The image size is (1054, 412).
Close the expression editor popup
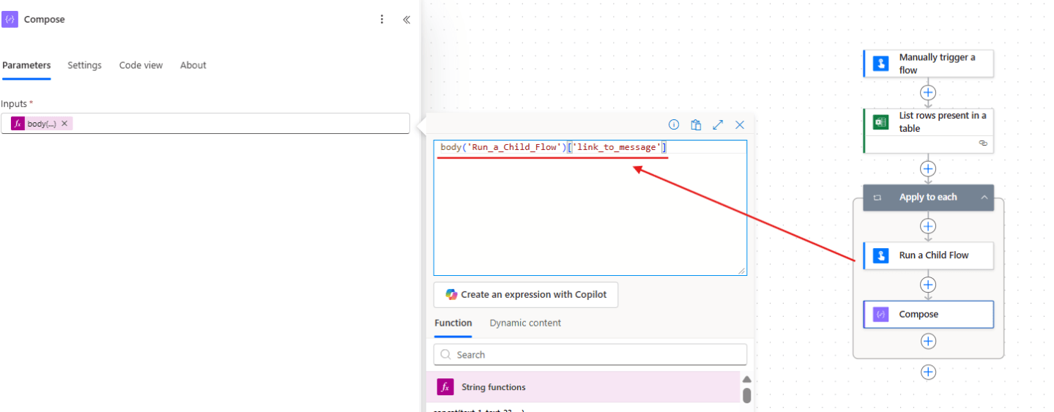point(740,125)
